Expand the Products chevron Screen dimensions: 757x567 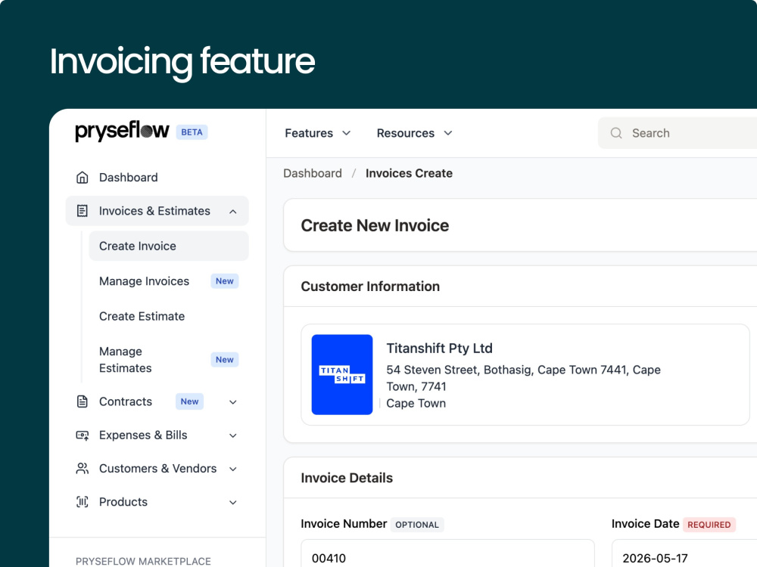232,503
